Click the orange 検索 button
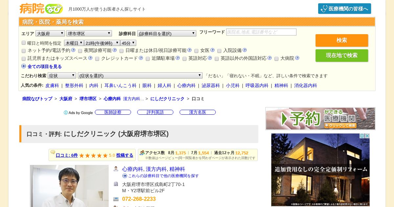The width and height of the screenshot is (394, 207). click(342, 40)
